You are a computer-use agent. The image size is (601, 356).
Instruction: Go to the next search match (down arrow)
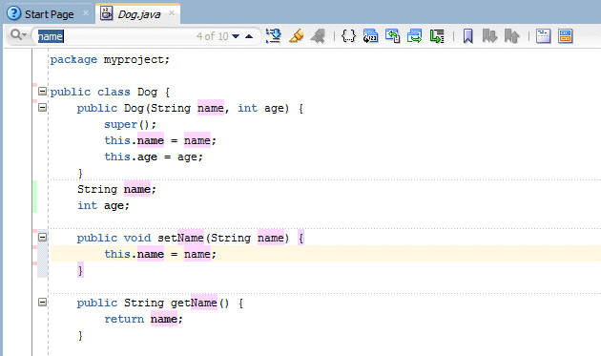[236, 36]
